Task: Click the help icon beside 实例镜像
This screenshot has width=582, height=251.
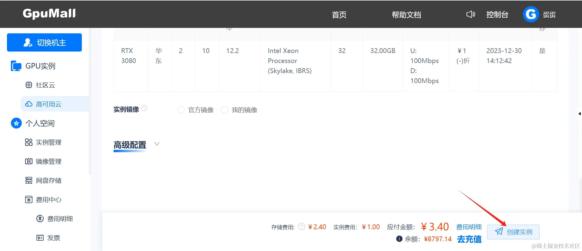Action: pos(144,108)
